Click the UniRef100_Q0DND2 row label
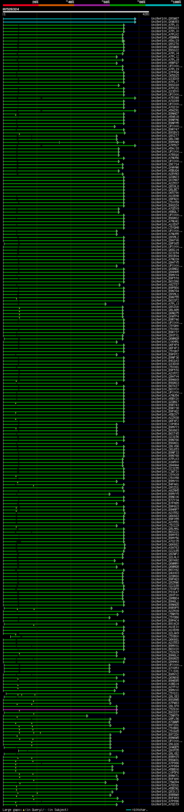184x812 pixels. pyautogui.click(x=165, y=269)
